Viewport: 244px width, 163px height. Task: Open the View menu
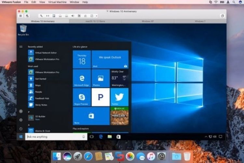click(42, 2)
